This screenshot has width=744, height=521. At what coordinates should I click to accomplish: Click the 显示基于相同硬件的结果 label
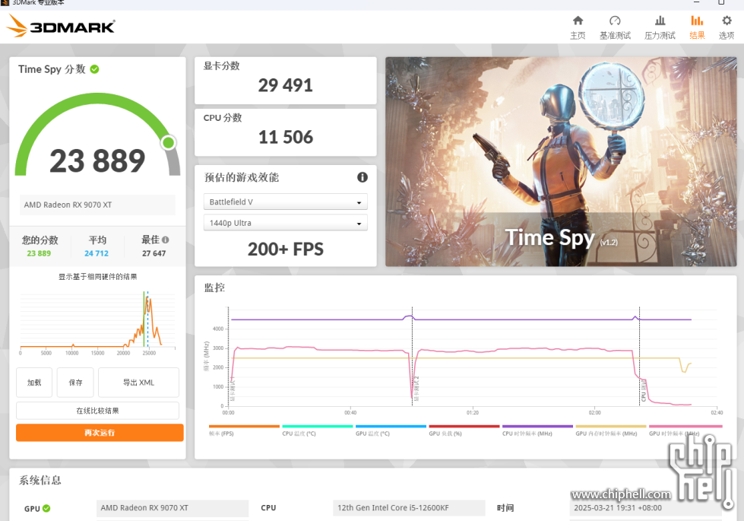click(x=98, y=277)
